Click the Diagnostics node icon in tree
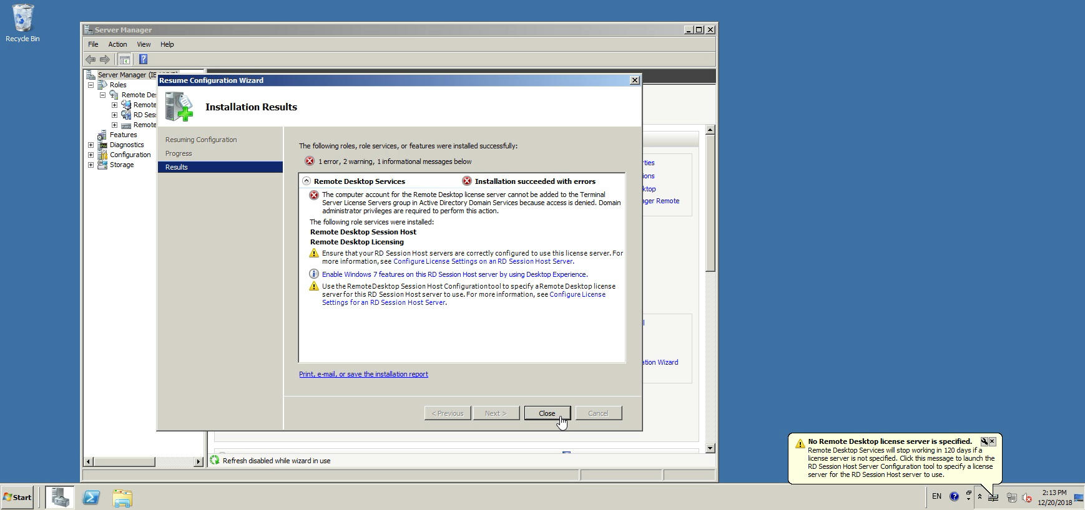This screenshot has width=1085, height=510. pyautogui.click(x=102, y=145)
